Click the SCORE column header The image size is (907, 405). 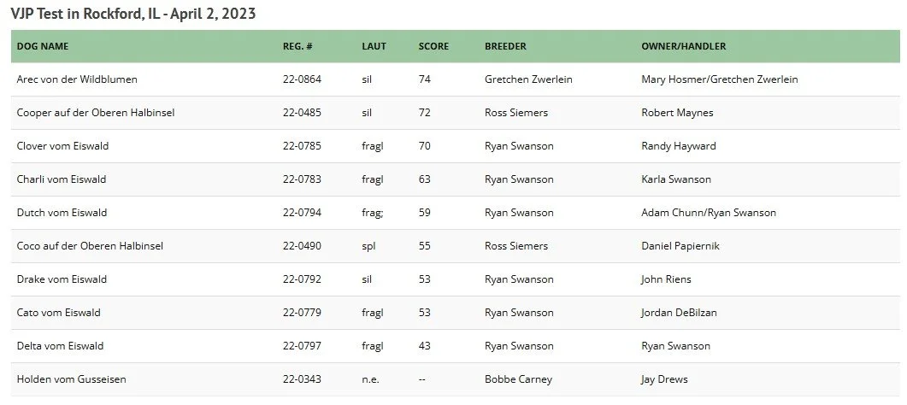[433, 46]
